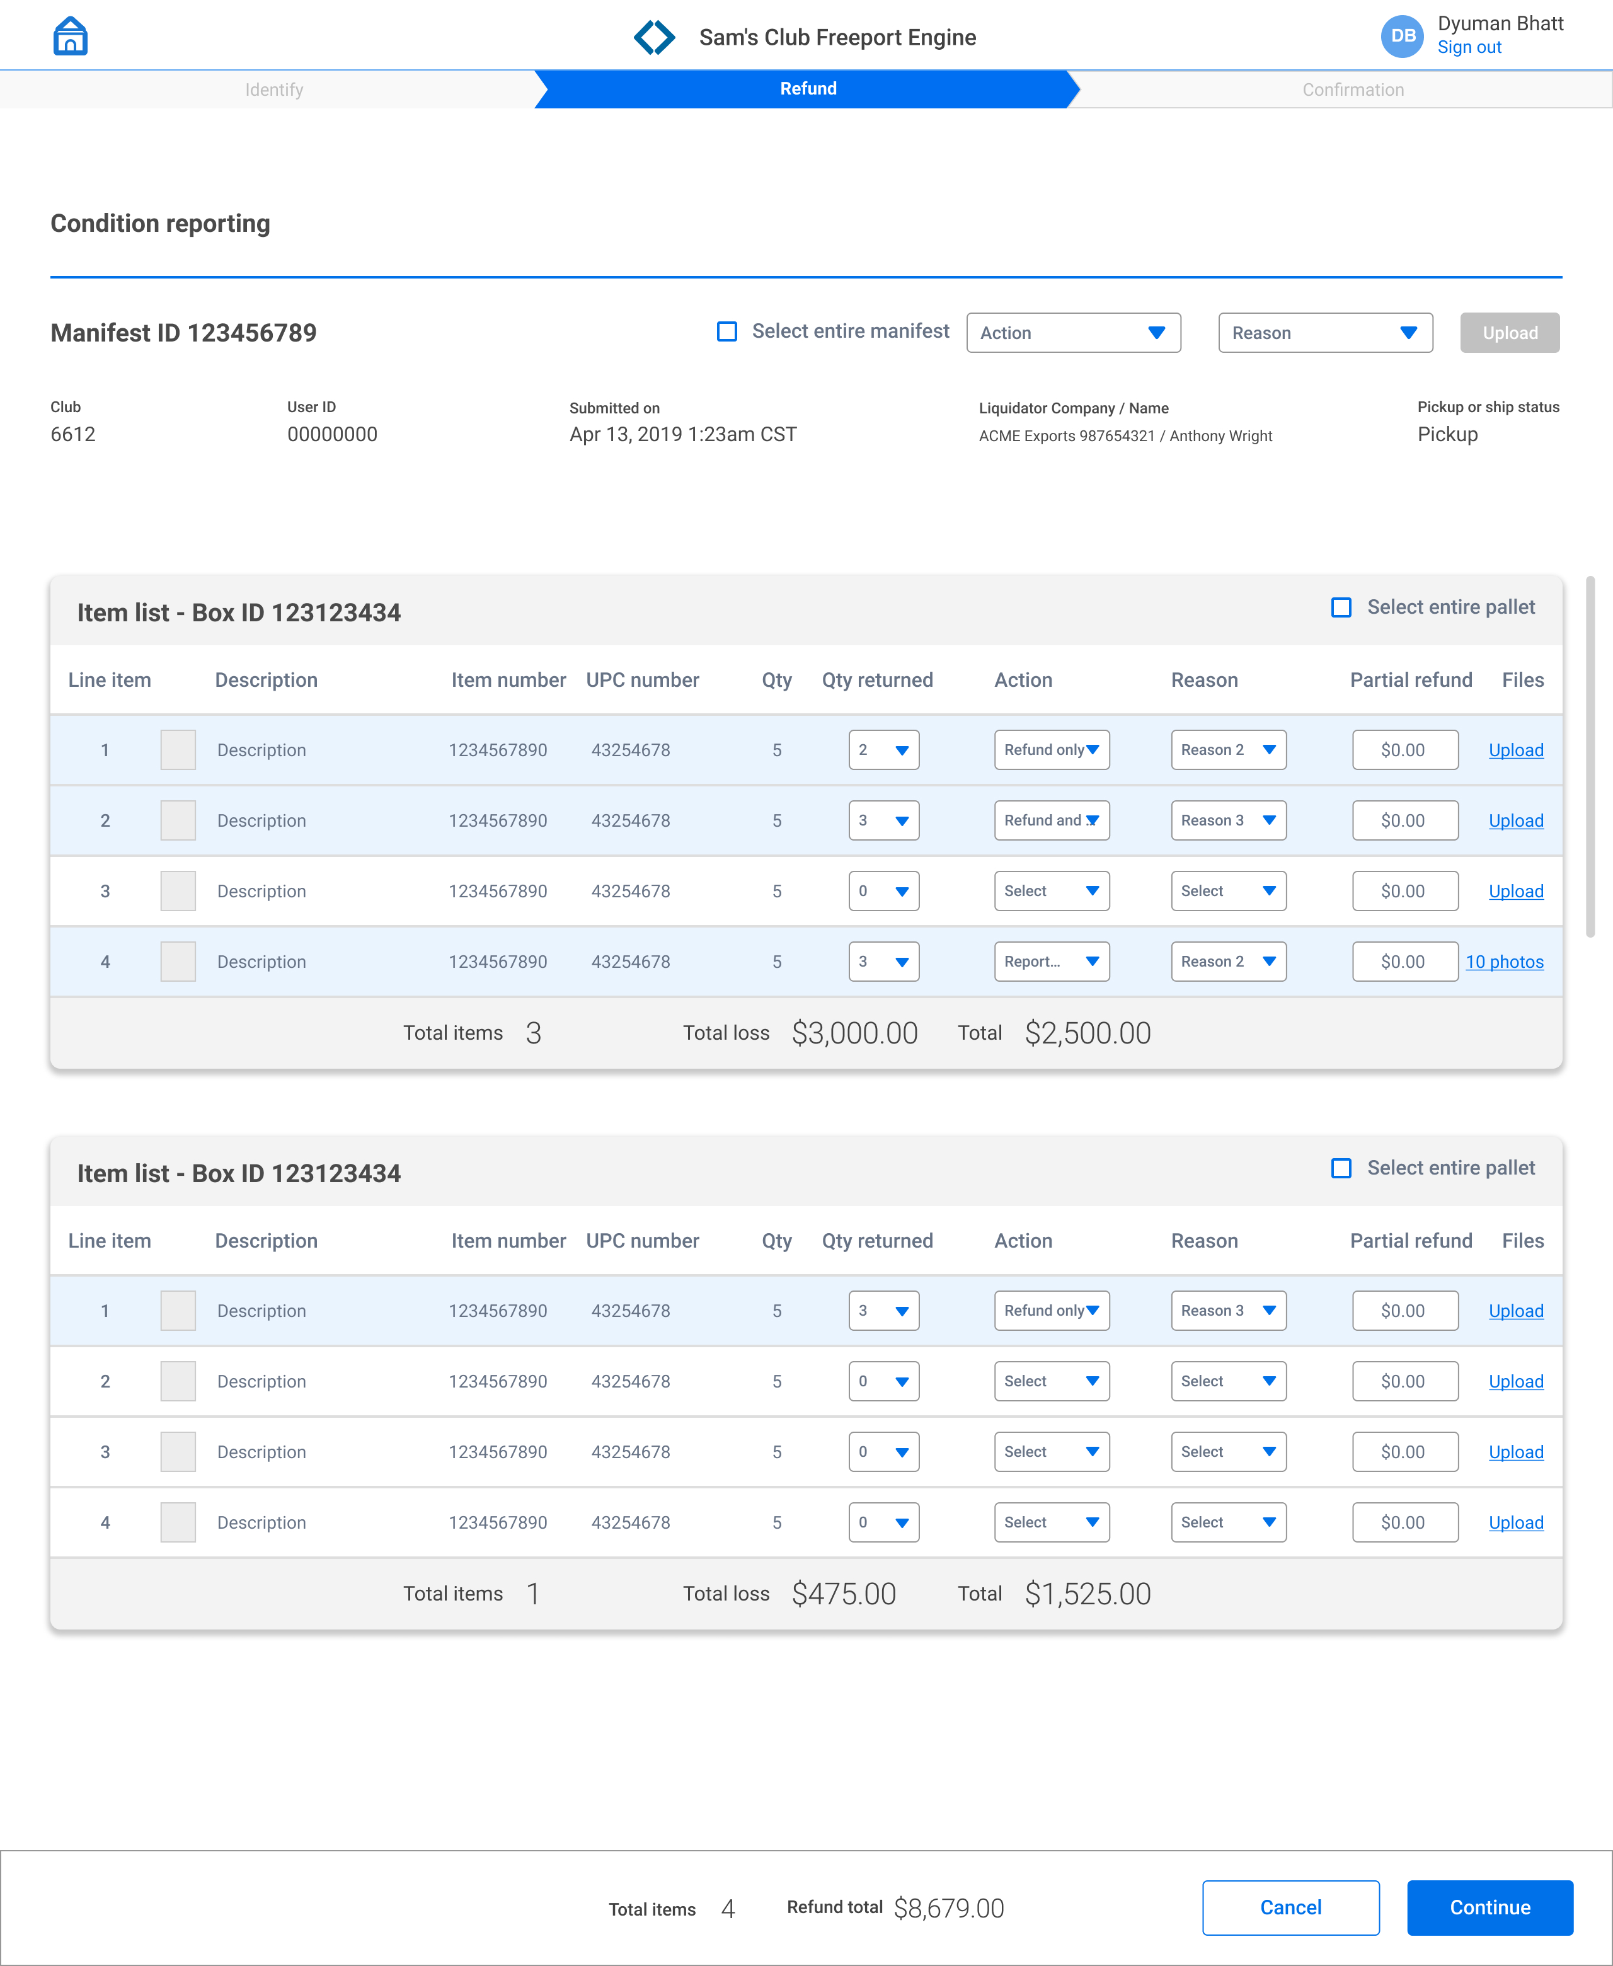The width and height of the screenshot is (1613, 1966).
Task: Click thumbnail of second box line item 2
Action: tap(178, 1382)
